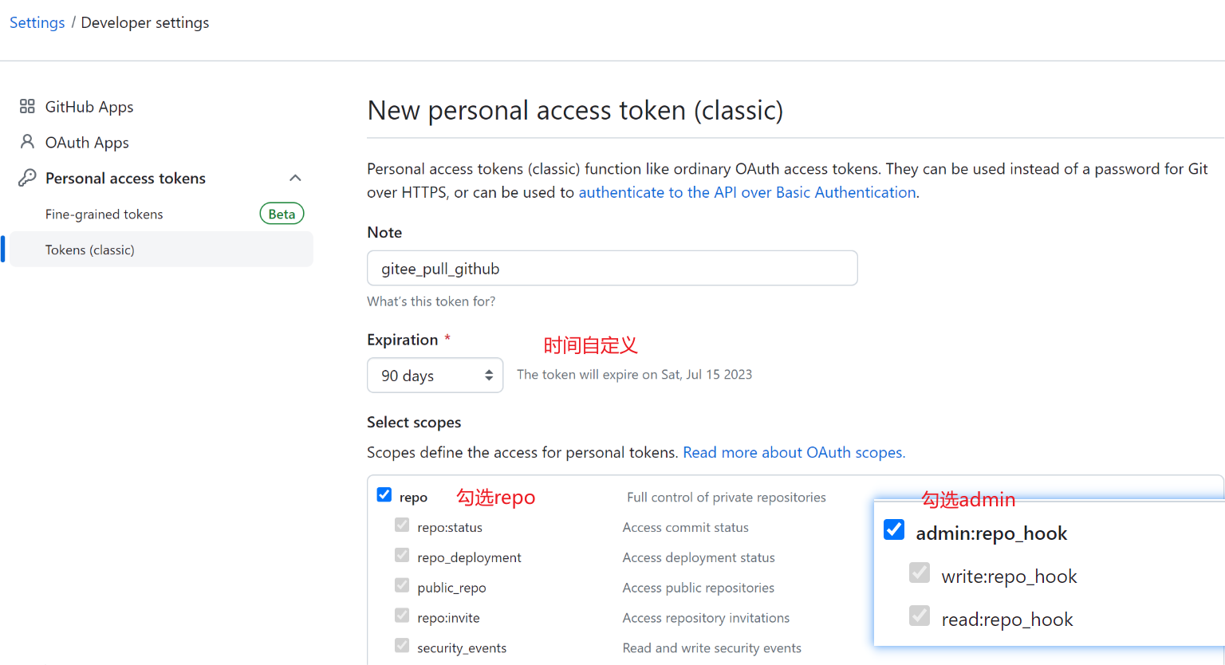Toggle the admin:repo_hook checkbox
The image size is (1225, 665).
click(x=894, y=530)
